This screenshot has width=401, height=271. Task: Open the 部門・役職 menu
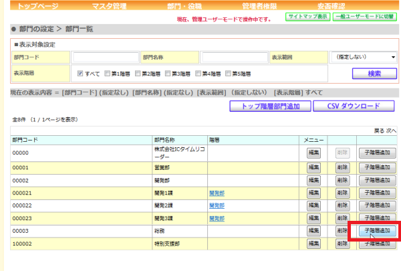(x=184, y=6)
